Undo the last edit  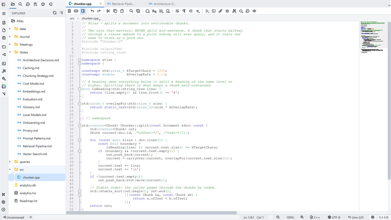[x=92, y=11]
